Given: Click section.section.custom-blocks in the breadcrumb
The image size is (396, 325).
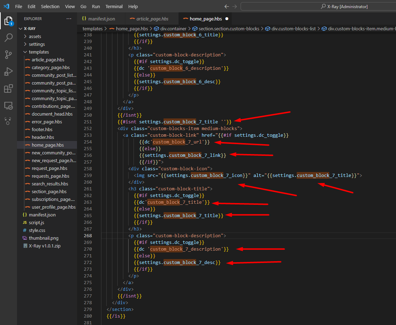Looking at the screenshot, I should 229,29.
